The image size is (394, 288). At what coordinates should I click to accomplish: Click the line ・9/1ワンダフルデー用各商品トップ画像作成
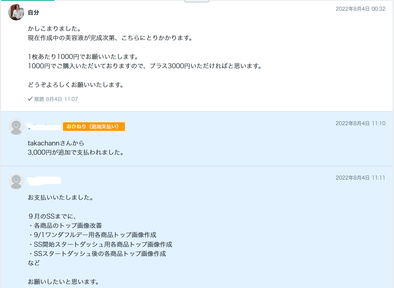point(92,235)
